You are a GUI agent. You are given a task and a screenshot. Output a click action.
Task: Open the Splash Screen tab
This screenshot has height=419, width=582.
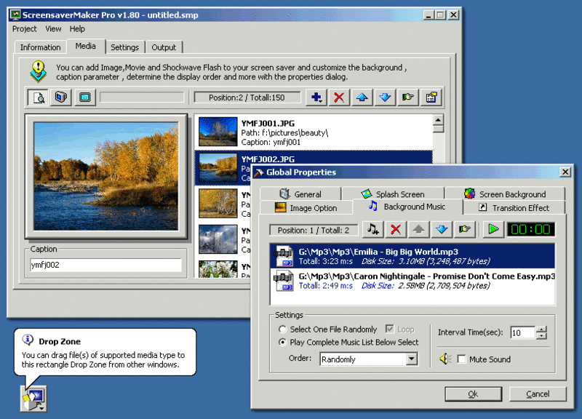[x=393, y=193]
